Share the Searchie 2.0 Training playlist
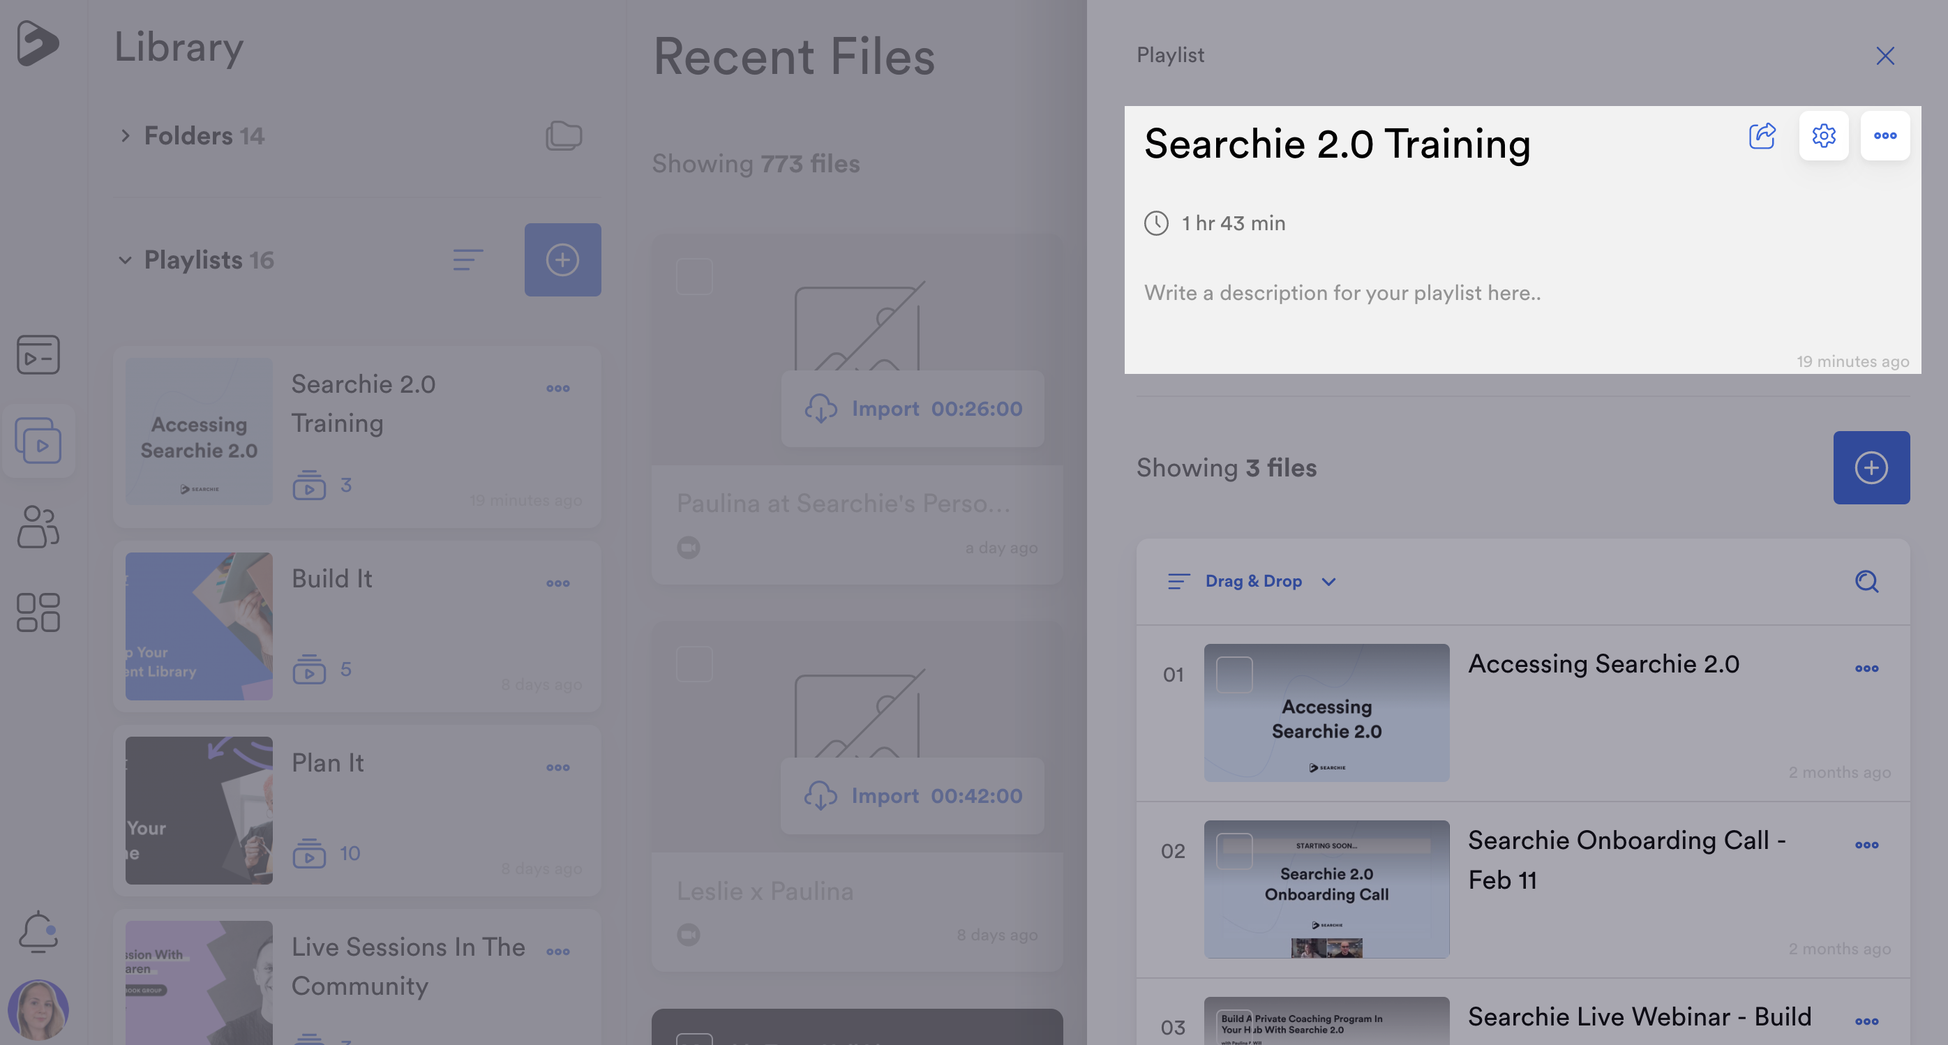Image resolution: width=1948 pixels, height=1045 pixels. coord(1762,136)
